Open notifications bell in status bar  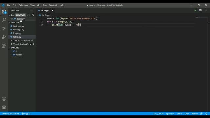click(x=206, y=114)
